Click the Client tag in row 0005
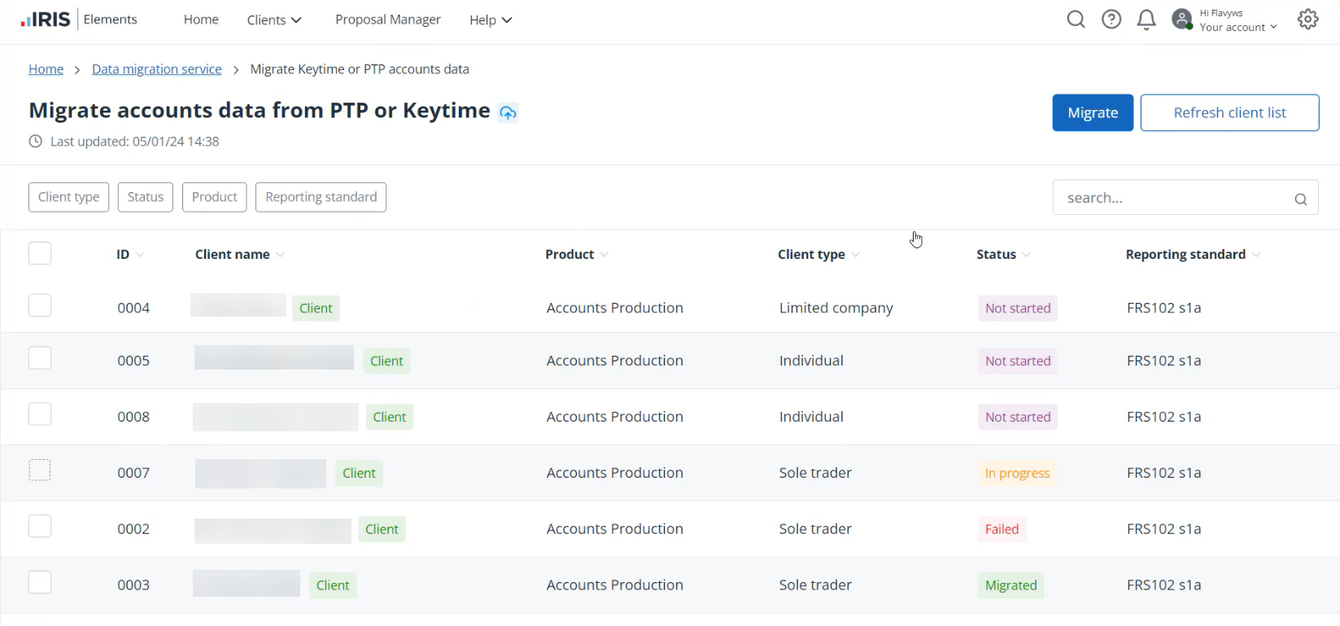This screenshot has height=626, width=1340. [386, 361]
